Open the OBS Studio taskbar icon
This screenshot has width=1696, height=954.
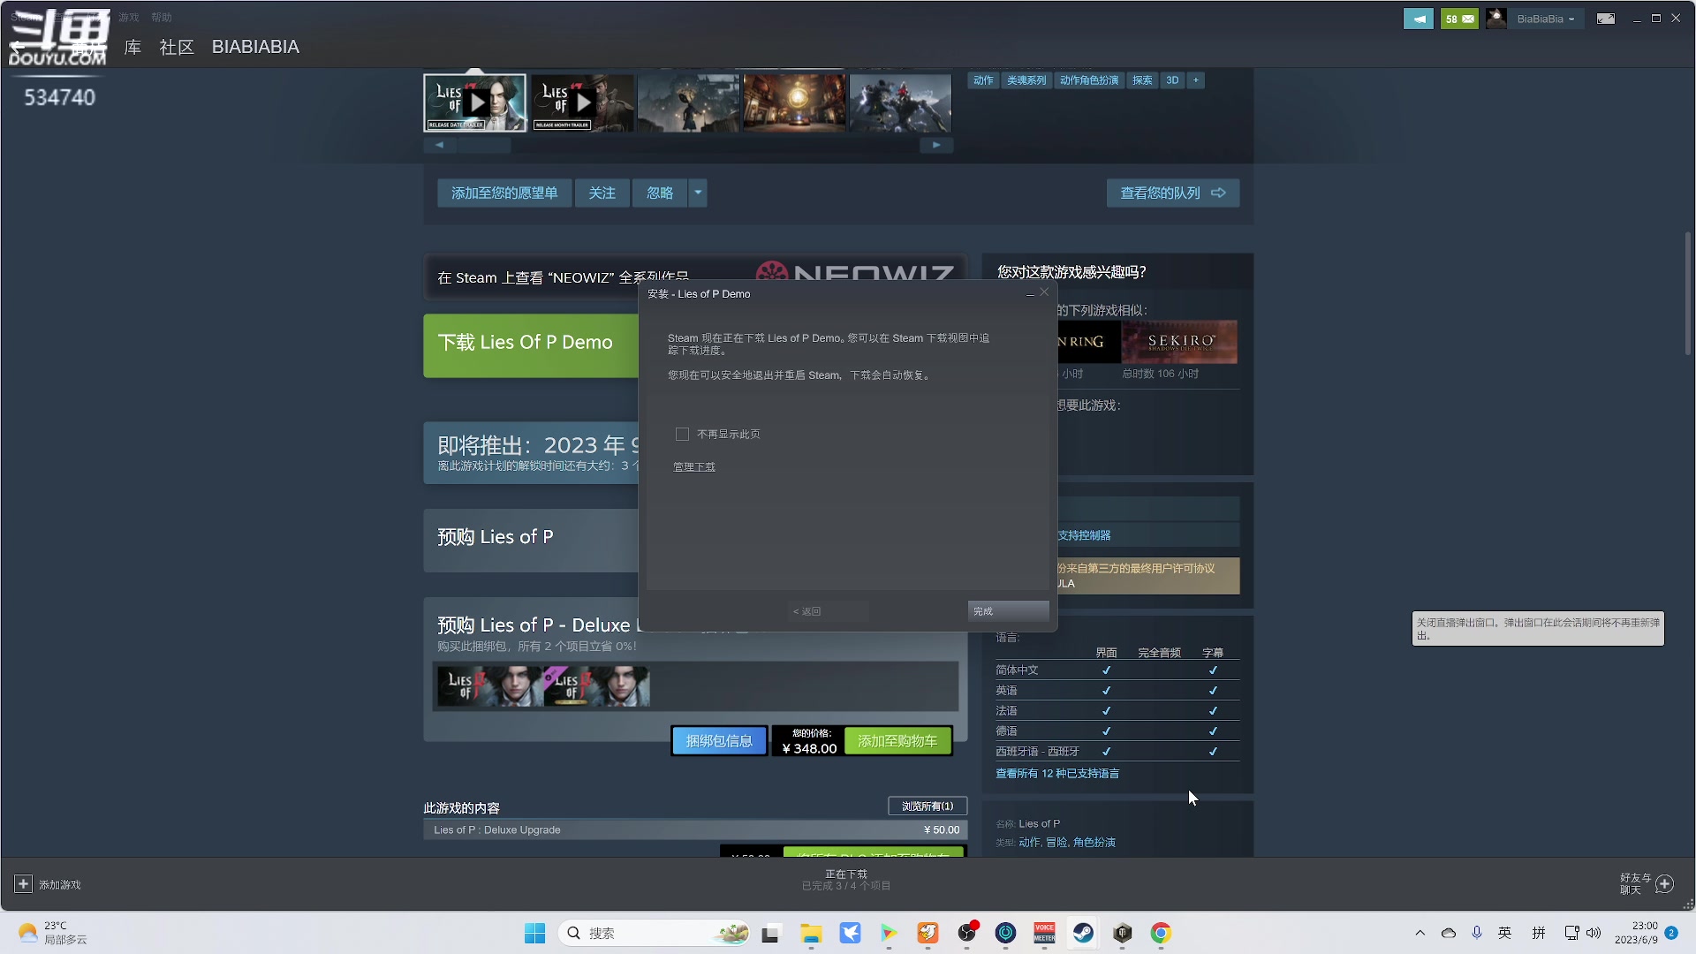click(x=967, y=934)
